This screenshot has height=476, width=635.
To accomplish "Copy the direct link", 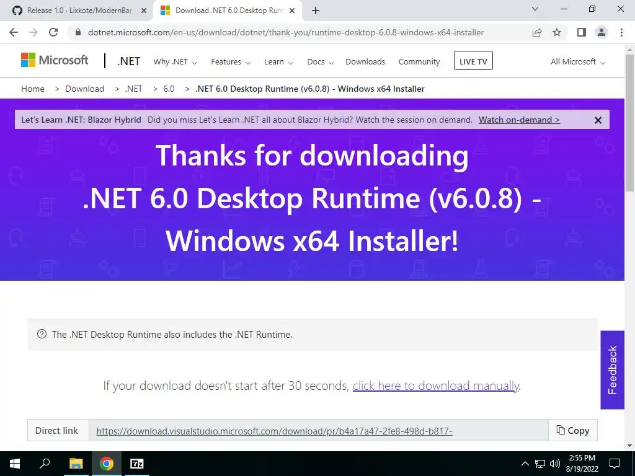I will pos(572,430).
